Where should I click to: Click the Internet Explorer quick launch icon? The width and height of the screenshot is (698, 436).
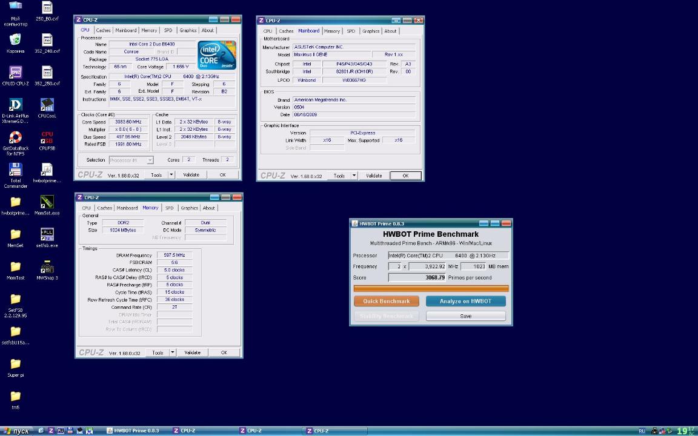pos(41,431)
